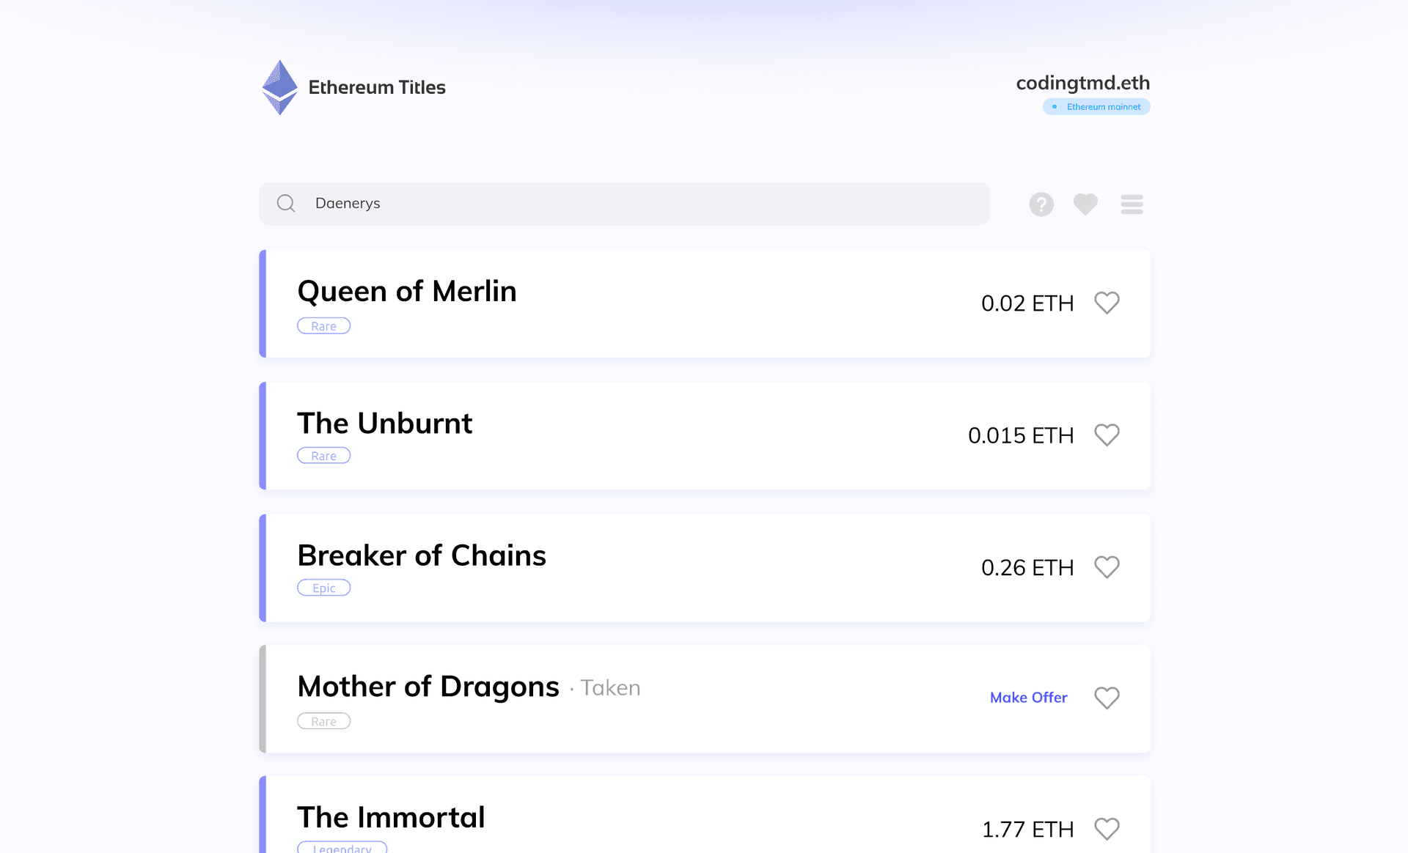
Task: Select the Epic rarity tag
Action: tap(323, 588)
